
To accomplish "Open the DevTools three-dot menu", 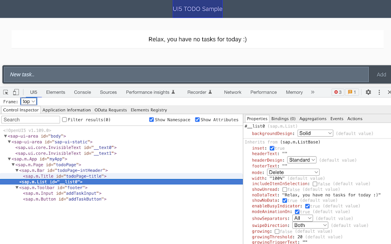I will pos(379,92).
